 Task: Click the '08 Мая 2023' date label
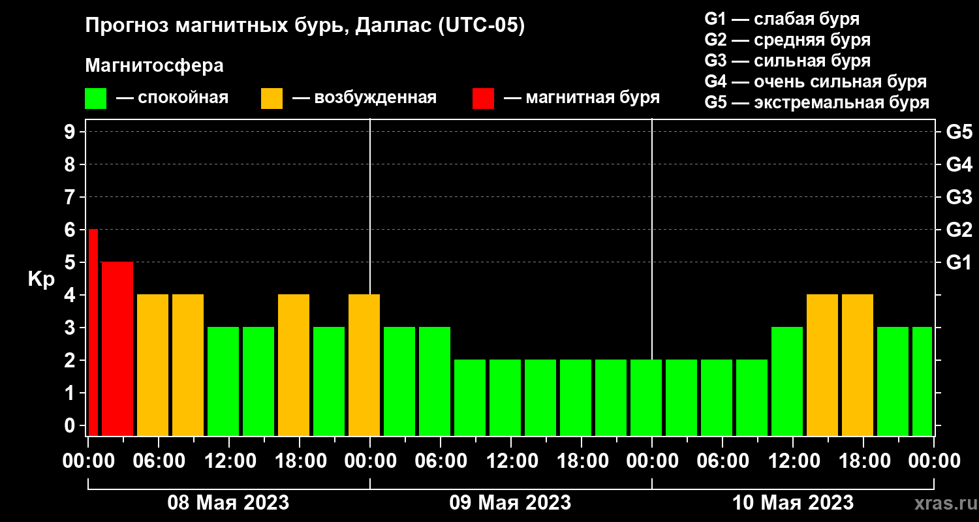[x=228, y=502]
